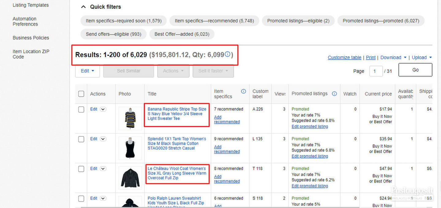
Task: Open edit options arrow for Banana Republic row
Action: pyautogui.click(x=103, y=109)
